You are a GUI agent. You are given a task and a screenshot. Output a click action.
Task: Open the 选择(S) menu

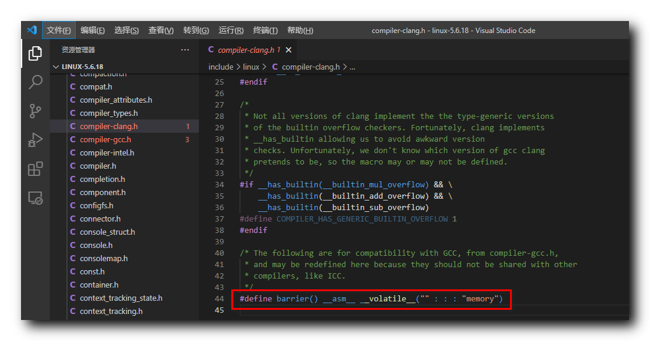(x=126, y=30)
